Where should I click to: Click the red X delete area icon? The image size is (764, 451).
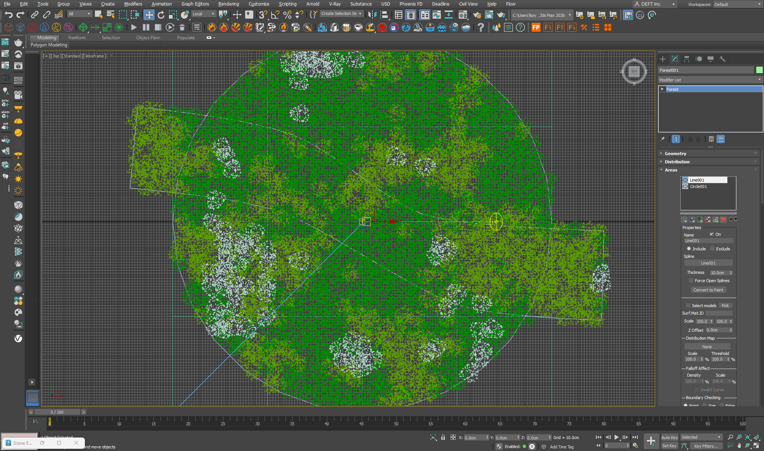point(723,220)
